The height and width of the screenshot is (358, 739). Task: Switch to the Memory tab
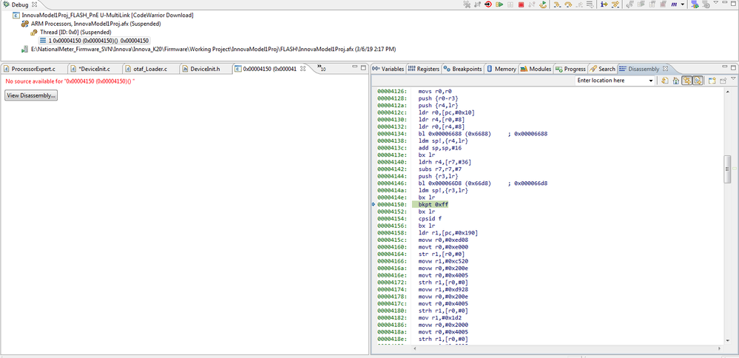tap(501, 69)
